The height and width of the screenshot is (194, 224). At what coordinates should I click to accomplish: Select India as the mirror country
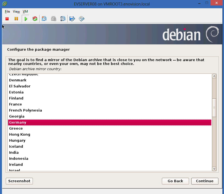pos(110,153)
